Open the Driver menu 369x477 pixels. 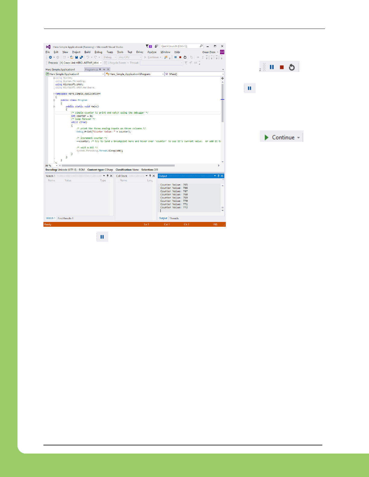tap(140, 52)
